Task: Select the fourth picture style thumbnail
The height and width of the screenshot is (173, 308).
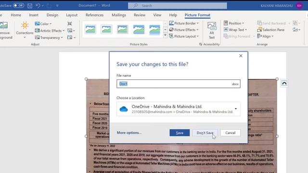Action: 139,29
